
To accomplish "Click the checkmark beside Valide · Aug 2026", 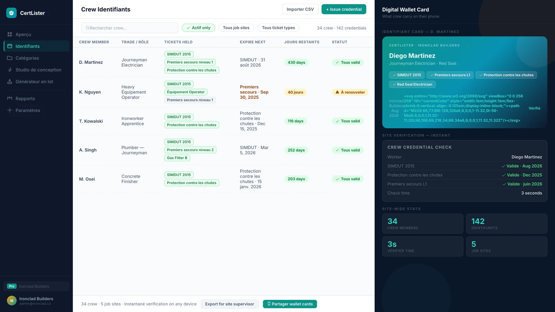I will [x=503, y=166].
